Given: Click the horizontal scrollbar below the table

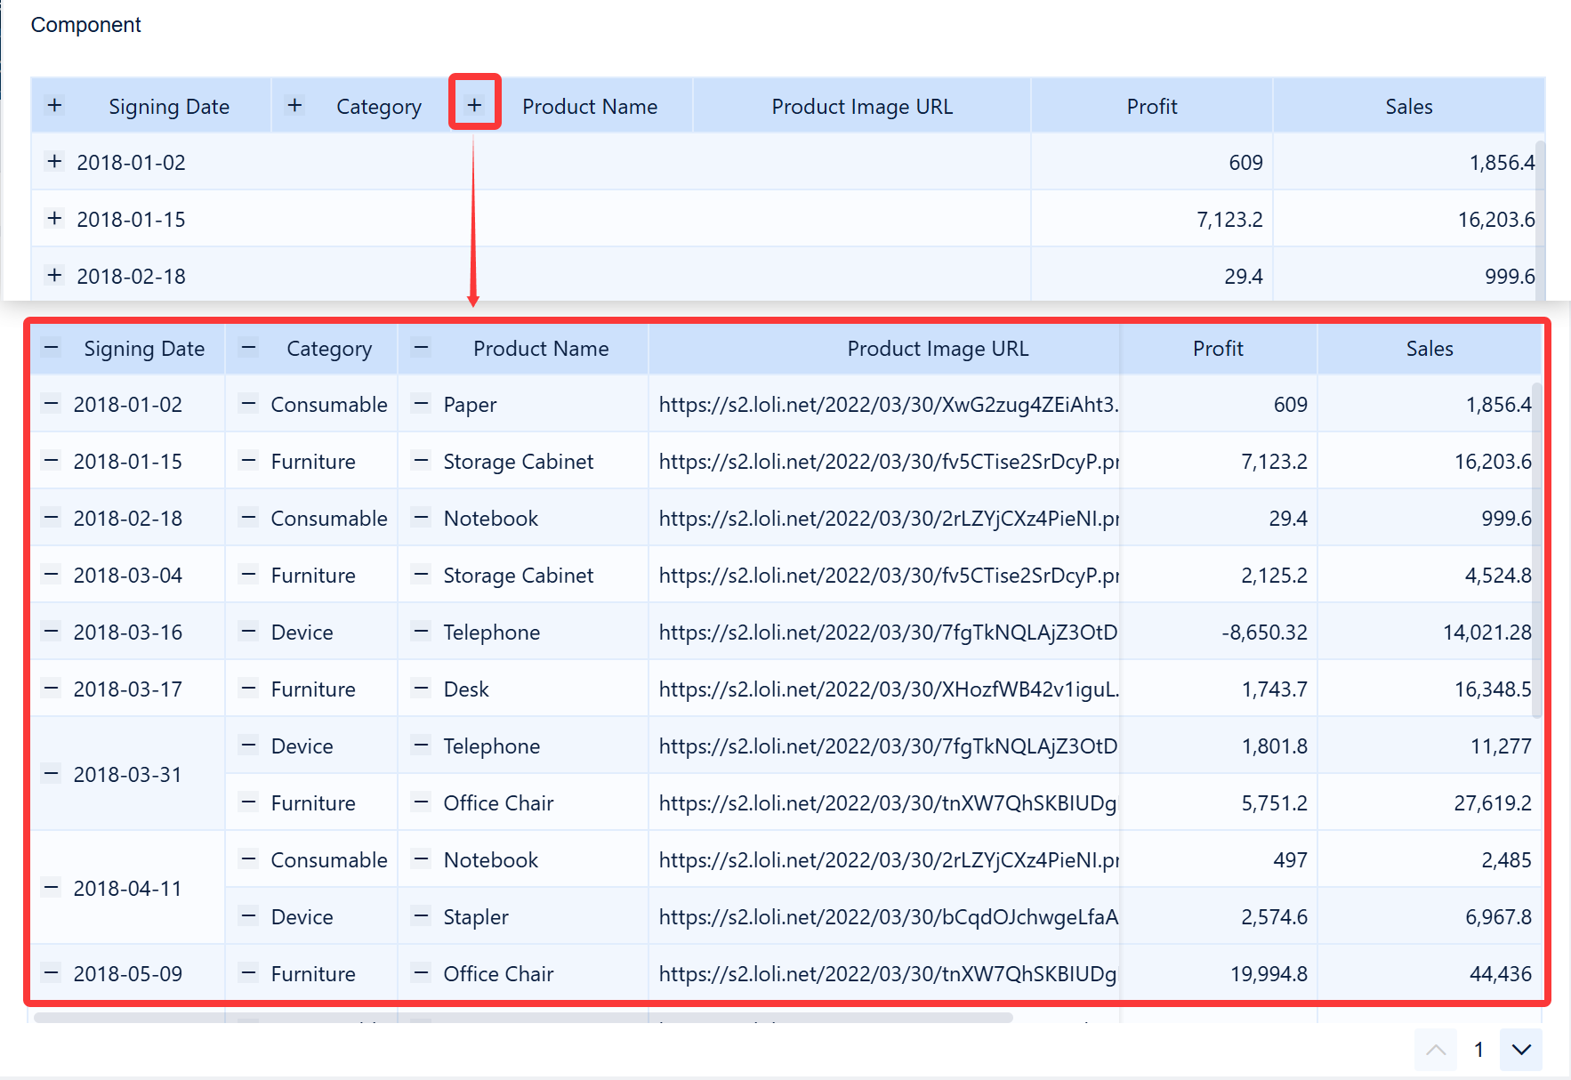Looking at the screenshot, I should click(x=523, y=1017).
